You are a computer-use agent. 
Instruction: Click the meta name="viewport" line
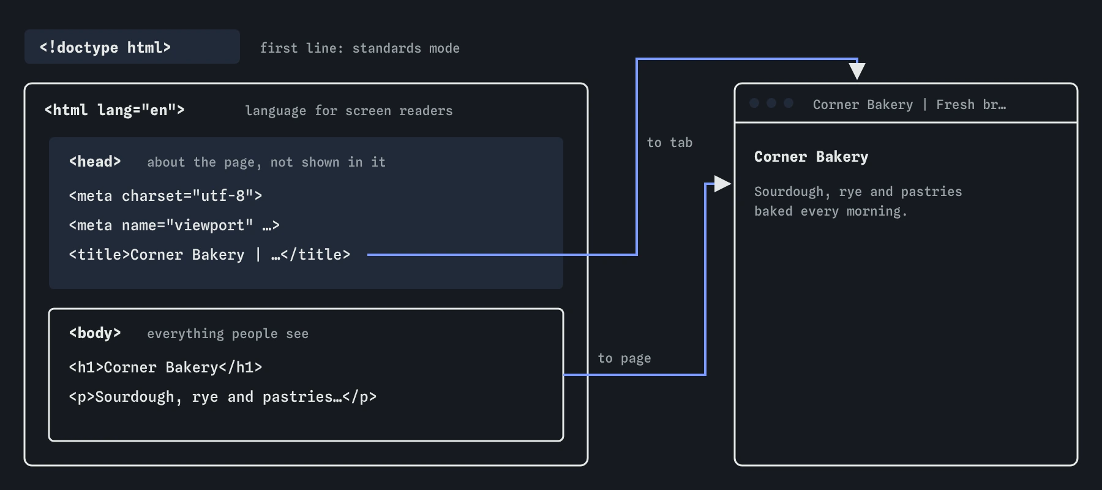tap(174, 225)
